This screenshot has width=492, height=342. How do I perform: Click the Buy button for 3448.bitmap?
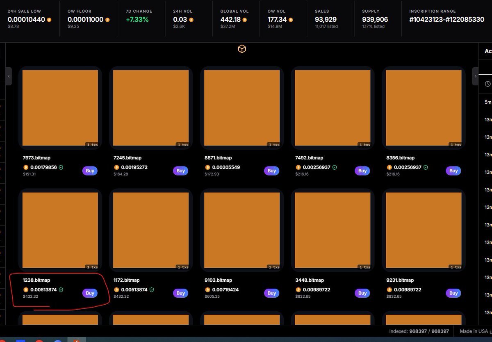coord(362,293)
